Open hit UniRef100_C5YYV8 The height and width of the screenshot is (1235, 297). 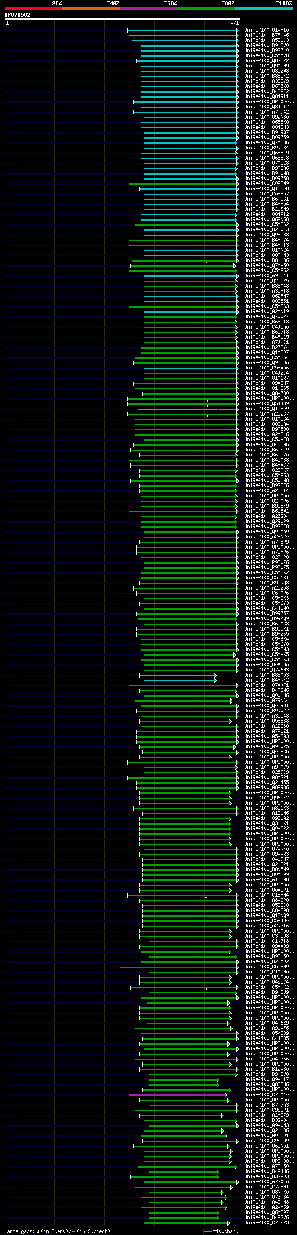click(266, 56)
